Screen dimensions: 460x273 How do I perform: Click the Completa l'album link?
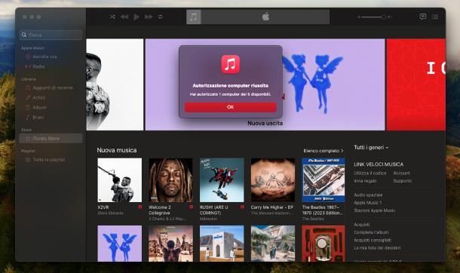tap(371, 232)
